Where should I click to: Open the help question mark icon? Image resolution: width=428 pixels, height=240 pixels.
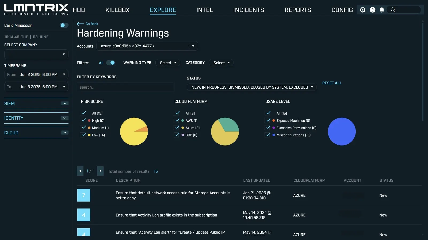coord(372,10)
